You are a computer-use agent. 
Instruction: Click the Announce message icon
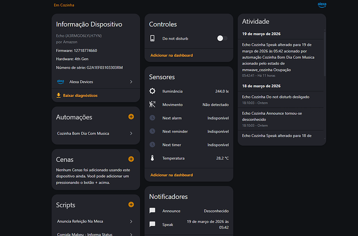(152, 211)
